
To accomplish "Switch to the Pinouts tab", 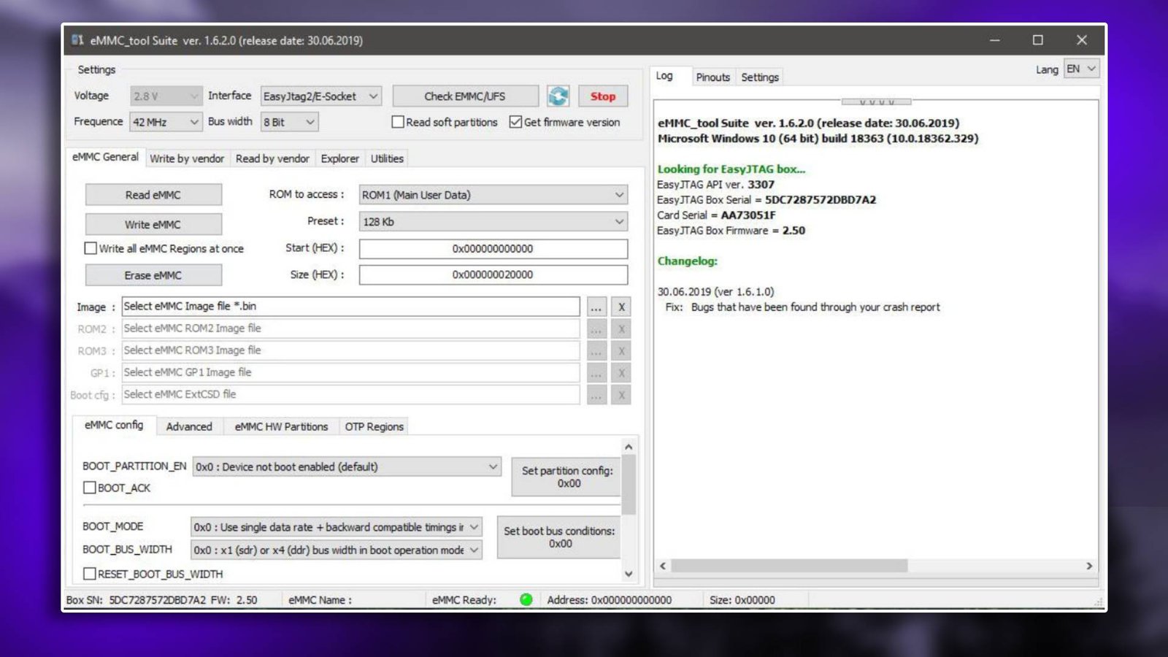I will click(x=712, y=77).
